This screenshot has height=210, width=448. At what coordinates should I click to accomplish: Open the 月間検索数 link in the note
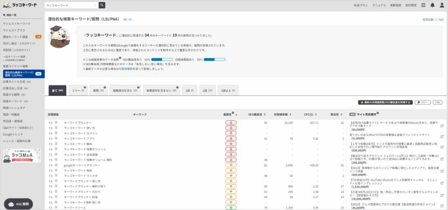[126, 69]
